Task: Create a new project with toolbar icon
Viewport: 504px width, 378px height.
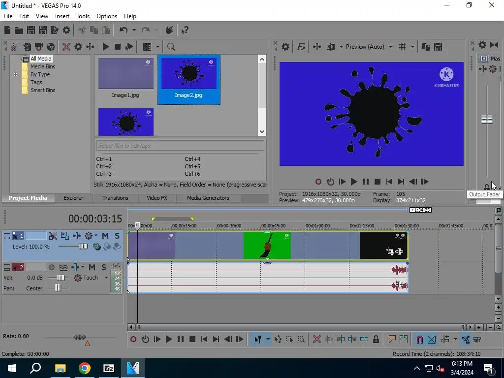Action: (7, 30)
